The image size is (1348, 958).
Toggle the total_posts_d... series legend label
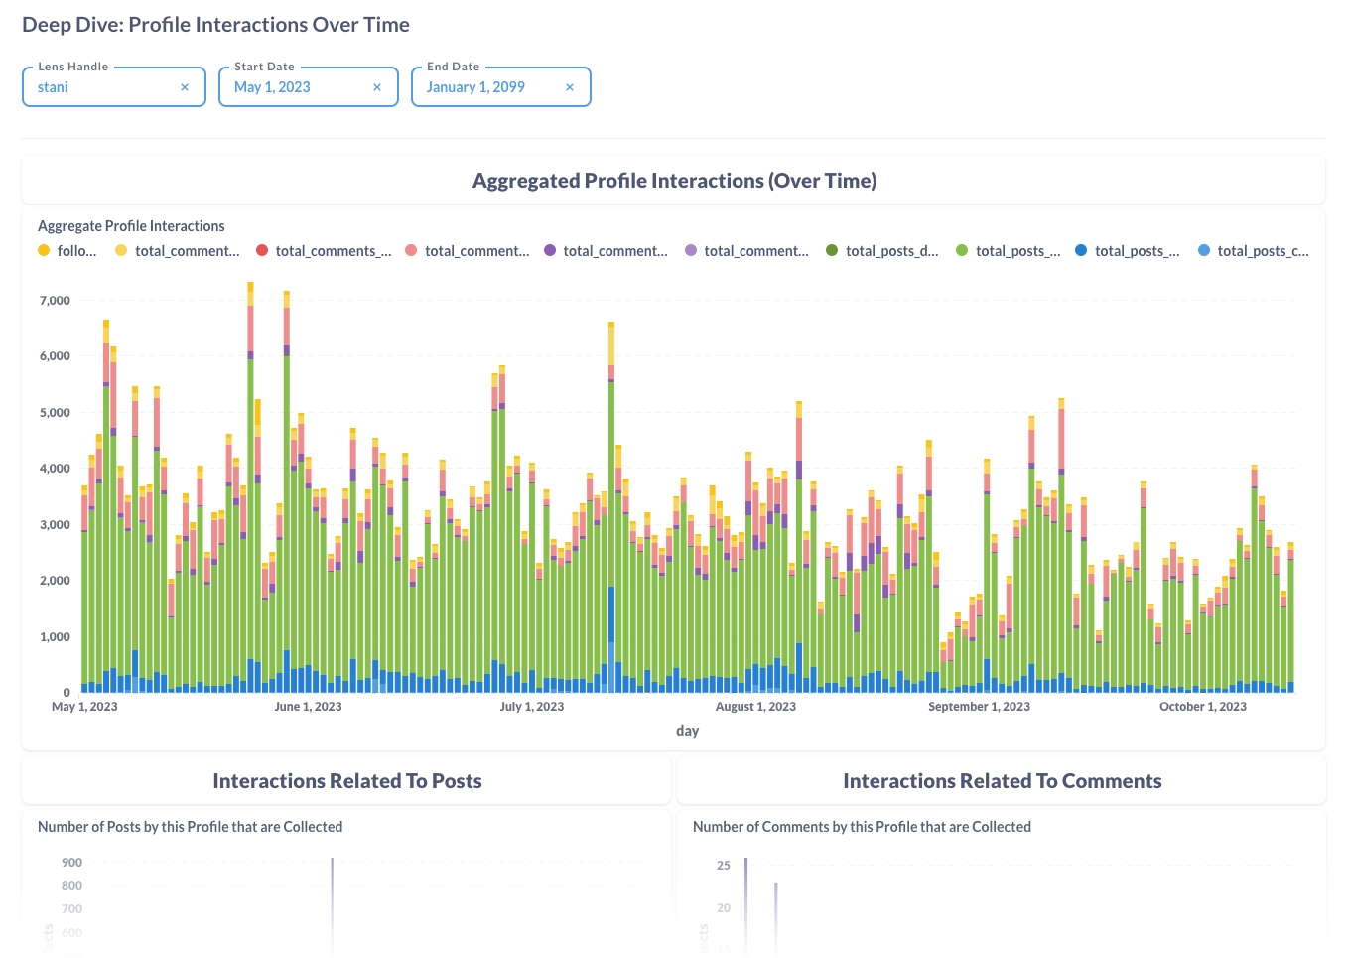click(x=891, y=251)
